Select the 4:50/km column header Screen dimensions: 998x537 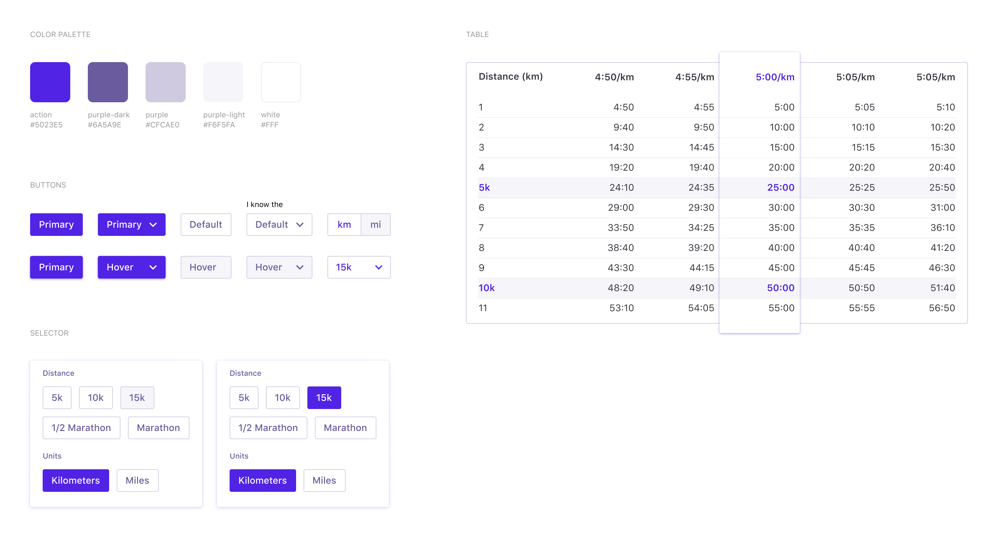click(614, 77)
